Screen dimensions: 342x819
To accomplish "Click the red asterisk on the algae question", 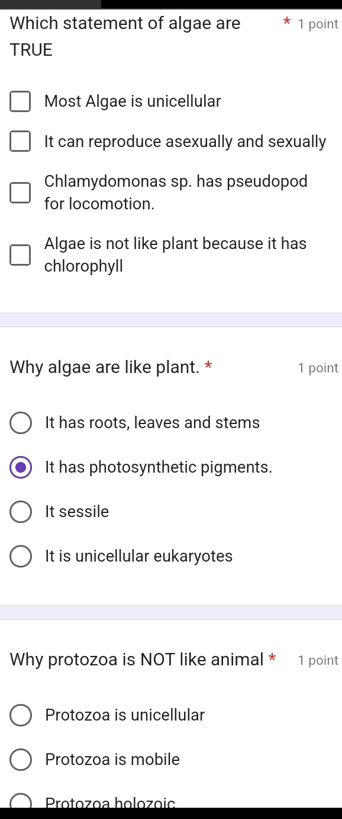I will click(286, 23).
